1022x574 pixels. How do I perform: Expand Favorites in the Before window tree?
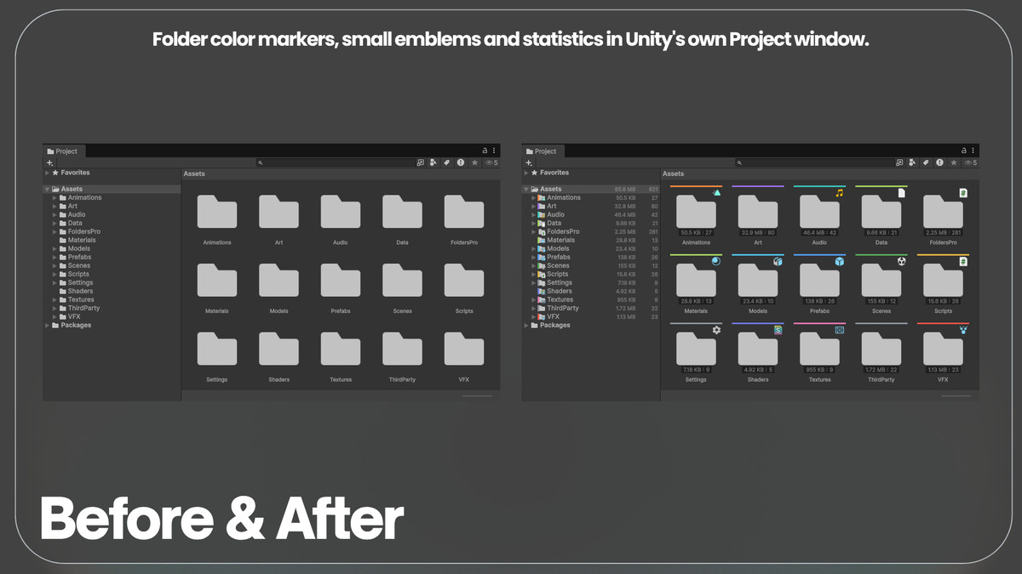pyautogui.click(x=48, y=173)
